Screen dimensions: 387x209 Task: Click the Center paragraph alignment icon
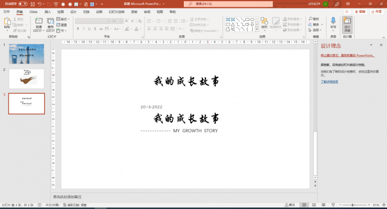[x=155, y=29]
